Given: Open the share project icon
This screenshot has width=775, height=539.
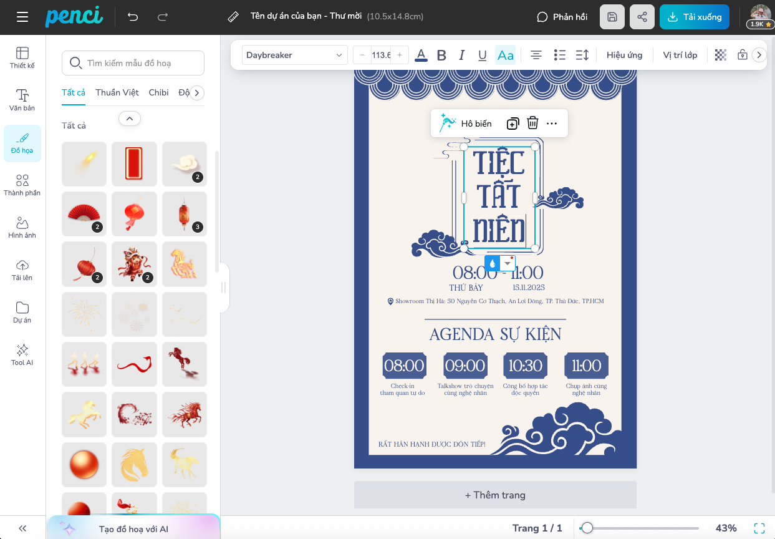Looking at the screenshot, I should (x=642, y=17).
